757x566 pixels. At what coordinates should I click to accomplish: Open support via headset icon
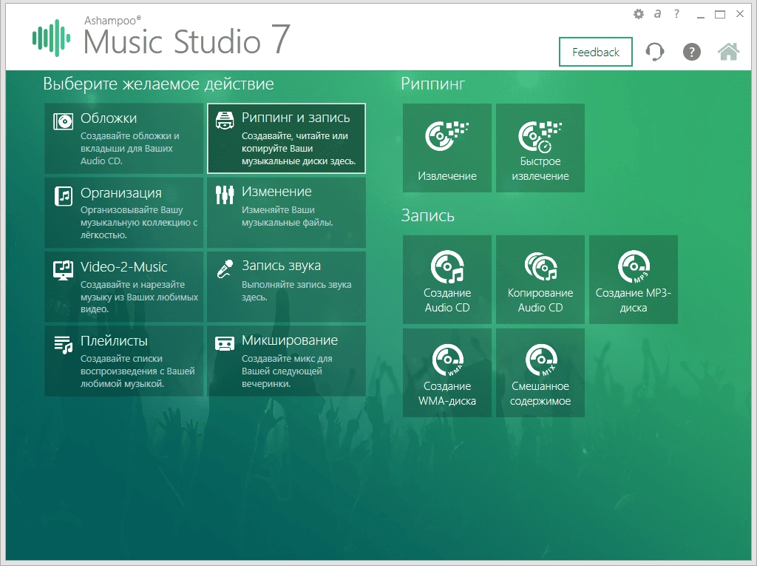click(x=655, y=52)
